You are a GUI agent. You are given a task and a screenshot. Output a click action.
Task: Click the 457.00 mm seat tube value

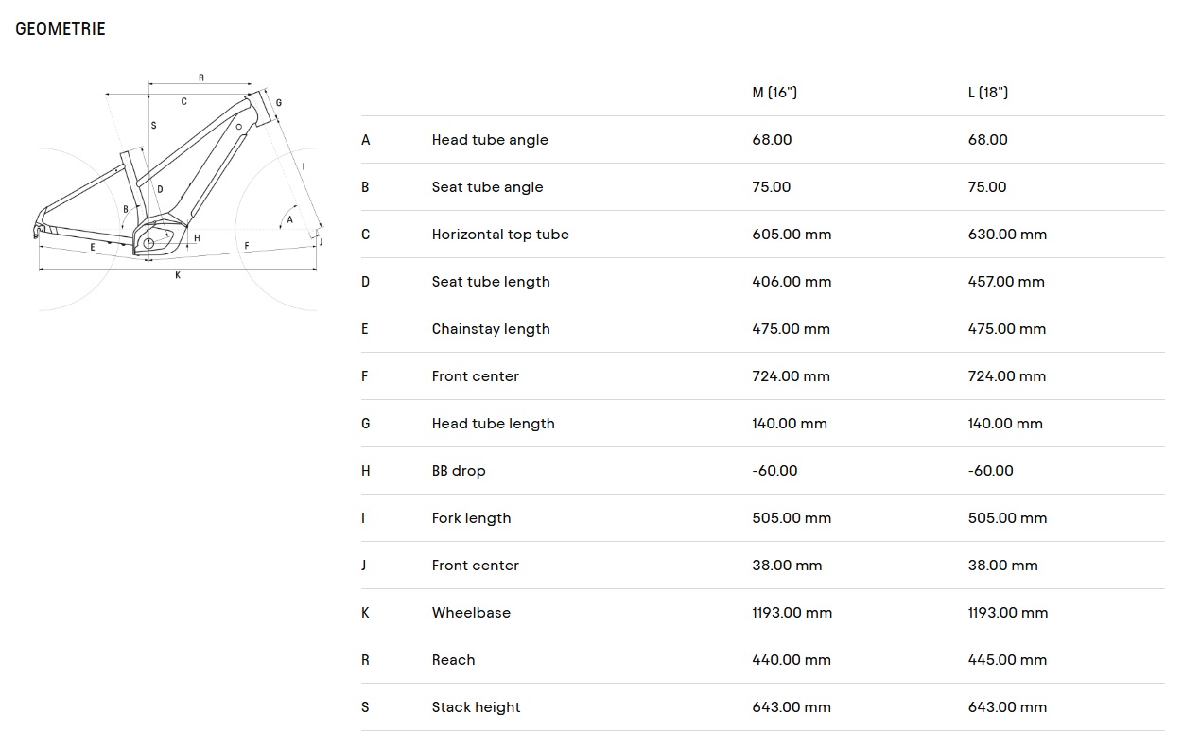[1006, 282]
